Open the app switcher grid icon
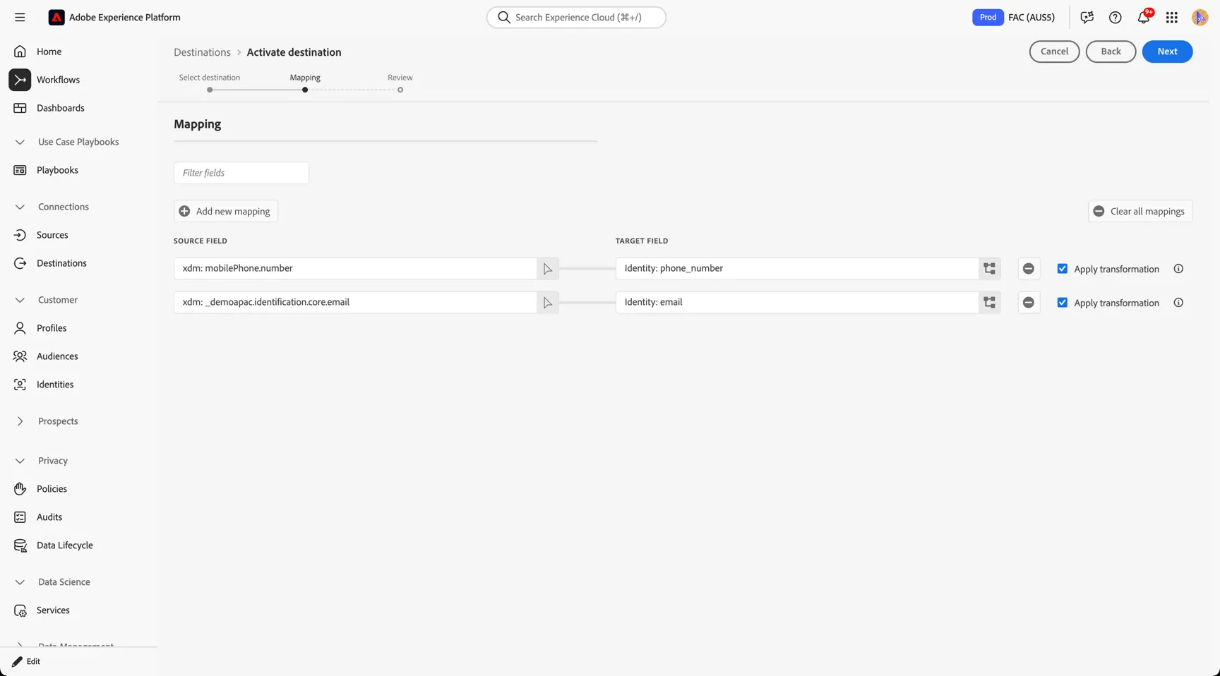This screenshot has width=1220, height=676. click(1171, 17)
